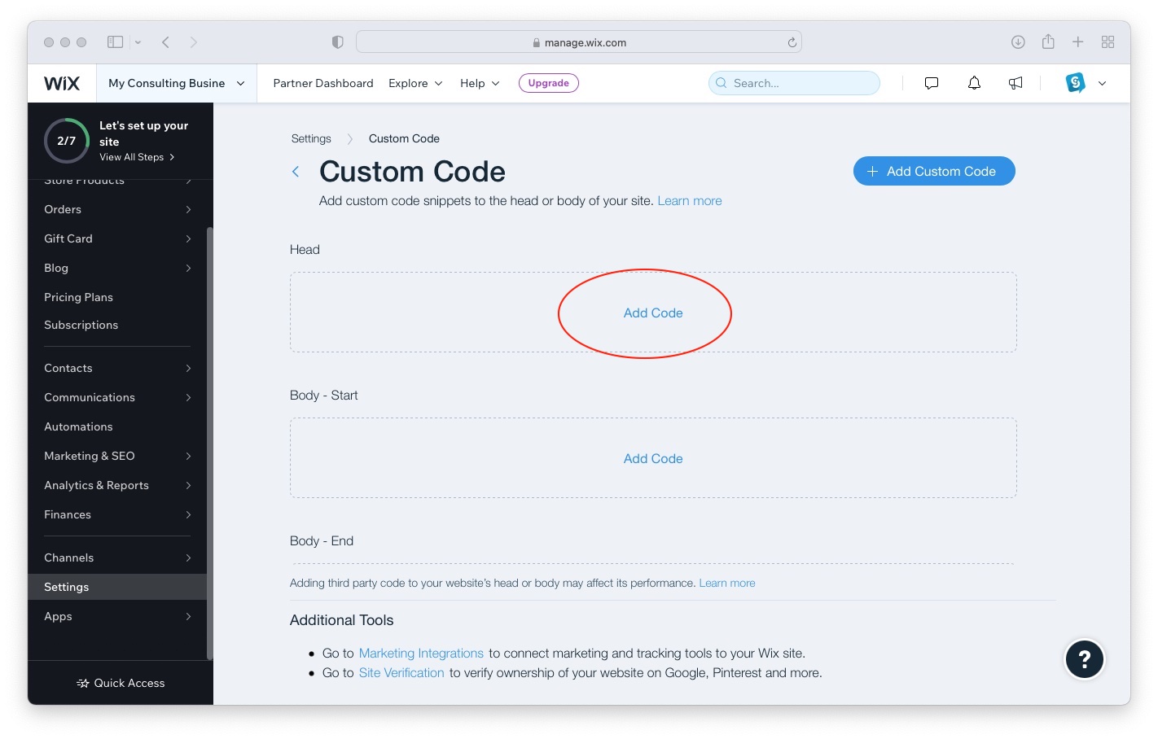
Task: Click the megaphone announcements icon
Action: pyautogui.click(x=1015, y=83)
